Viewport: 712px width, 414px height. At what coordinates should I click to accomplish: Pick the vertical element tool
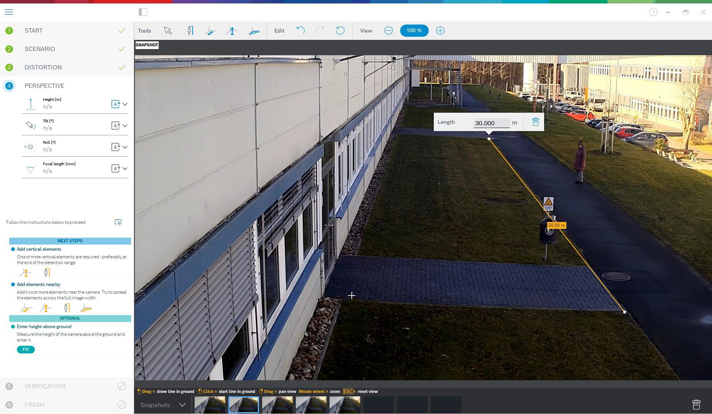[x=232, y=31]
